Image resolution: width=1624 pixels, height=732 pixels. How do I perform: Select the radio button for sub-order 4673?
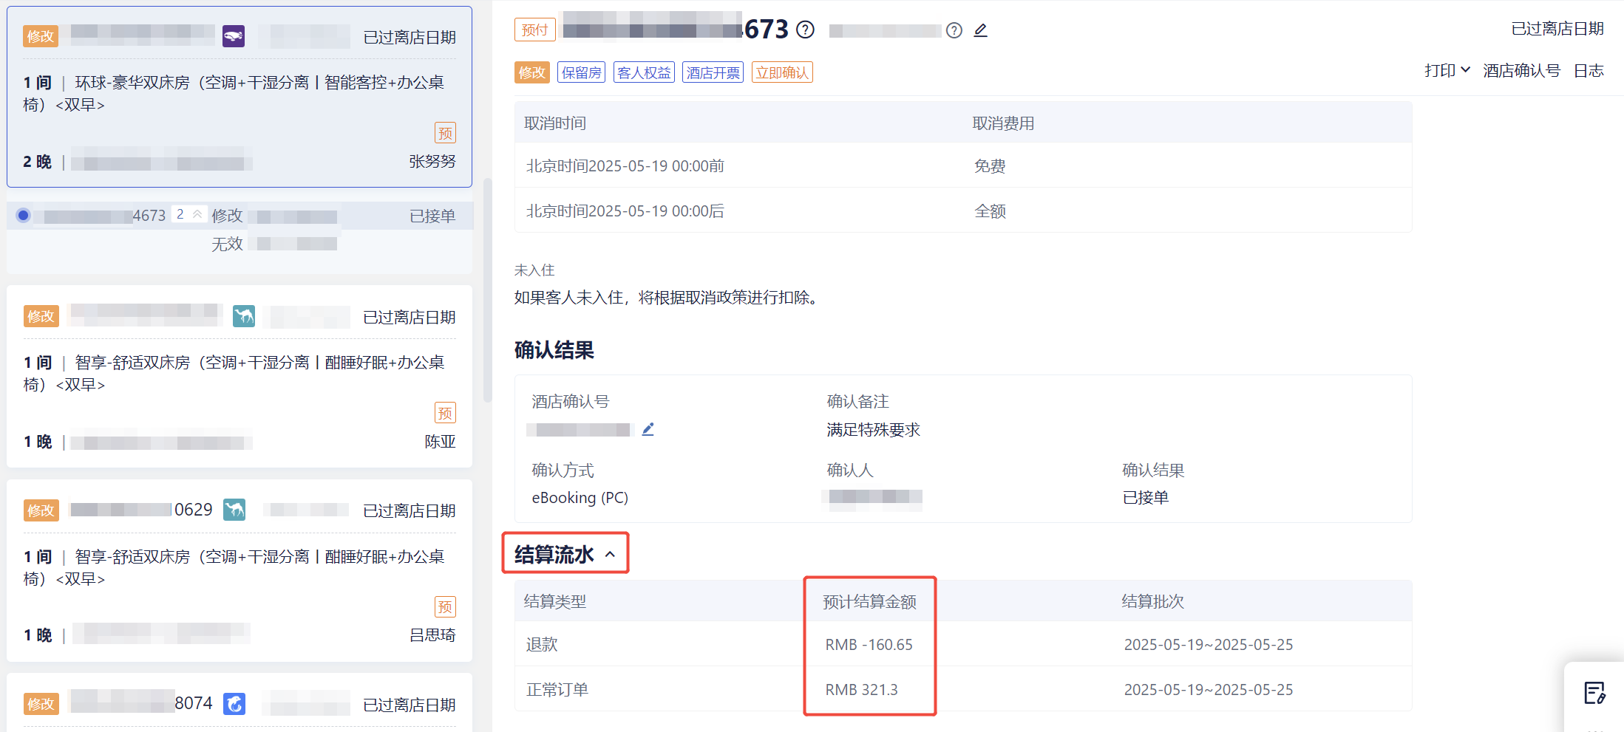[24, 215]
